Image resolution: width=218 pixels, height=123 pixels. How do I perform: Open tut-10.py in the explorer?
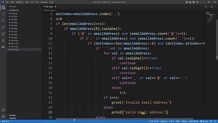tap(15, 41)
